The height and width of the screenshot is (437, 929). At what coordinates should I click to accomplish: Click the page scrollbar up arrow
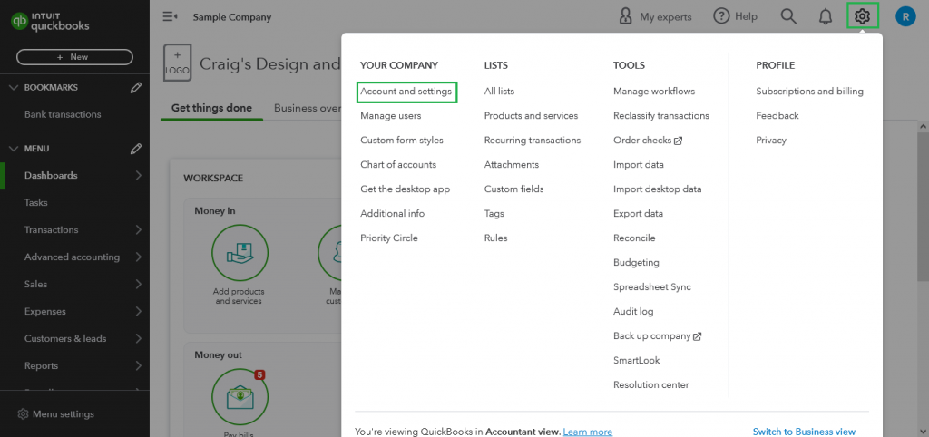(923, 127)
